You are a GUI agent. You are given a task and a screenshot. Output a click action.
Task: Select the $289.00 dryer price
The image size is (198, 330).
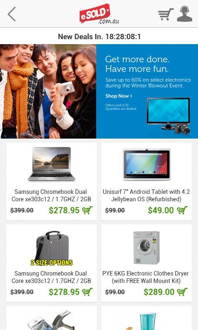pyautogui.click(x=159, y=292)
